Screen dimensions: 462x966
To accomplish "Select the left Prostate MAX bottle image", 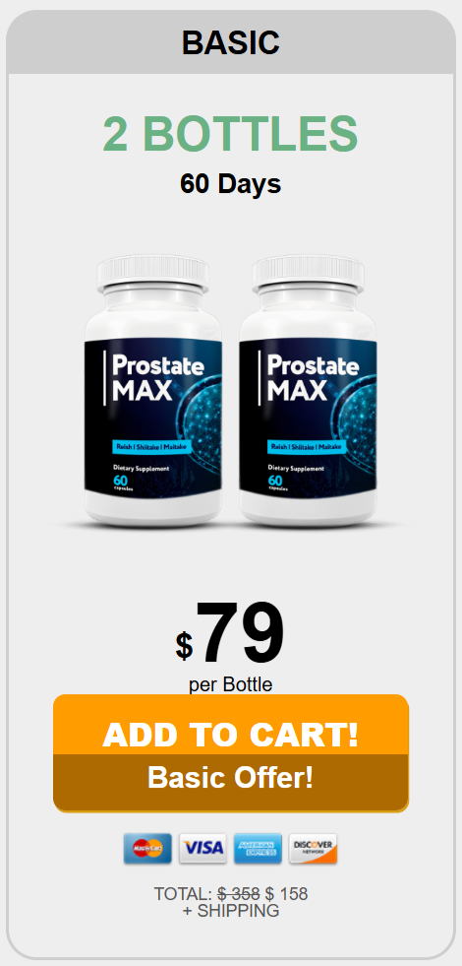I will (x=153, y=391).
